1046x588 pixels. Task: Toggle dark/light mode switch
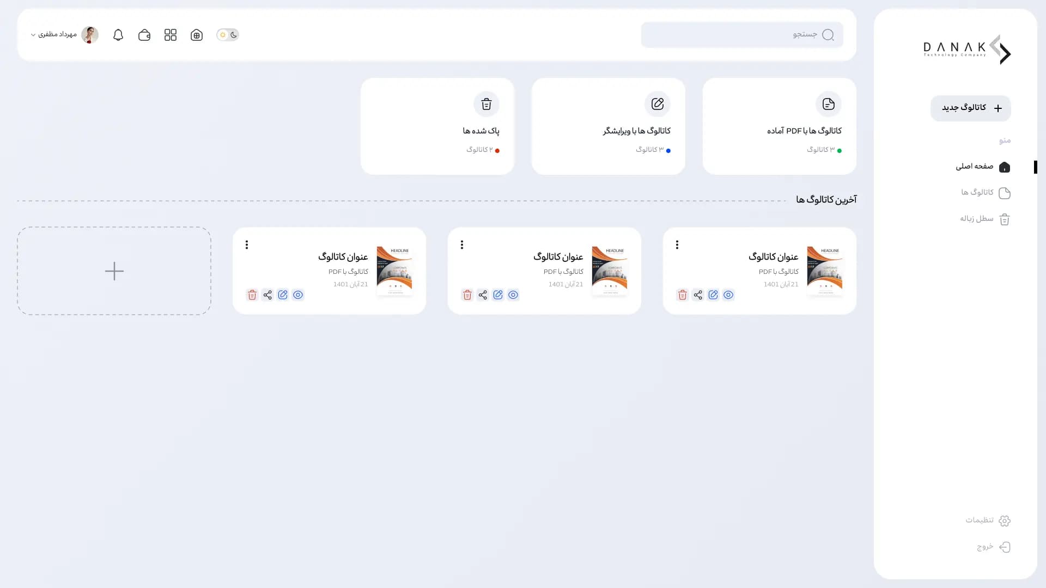point(228,35)
